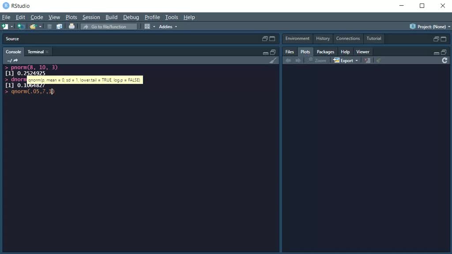This screenshot has width=452, height=254.
Task: Switch to the Packages tab
Action: tap(325, 52)
